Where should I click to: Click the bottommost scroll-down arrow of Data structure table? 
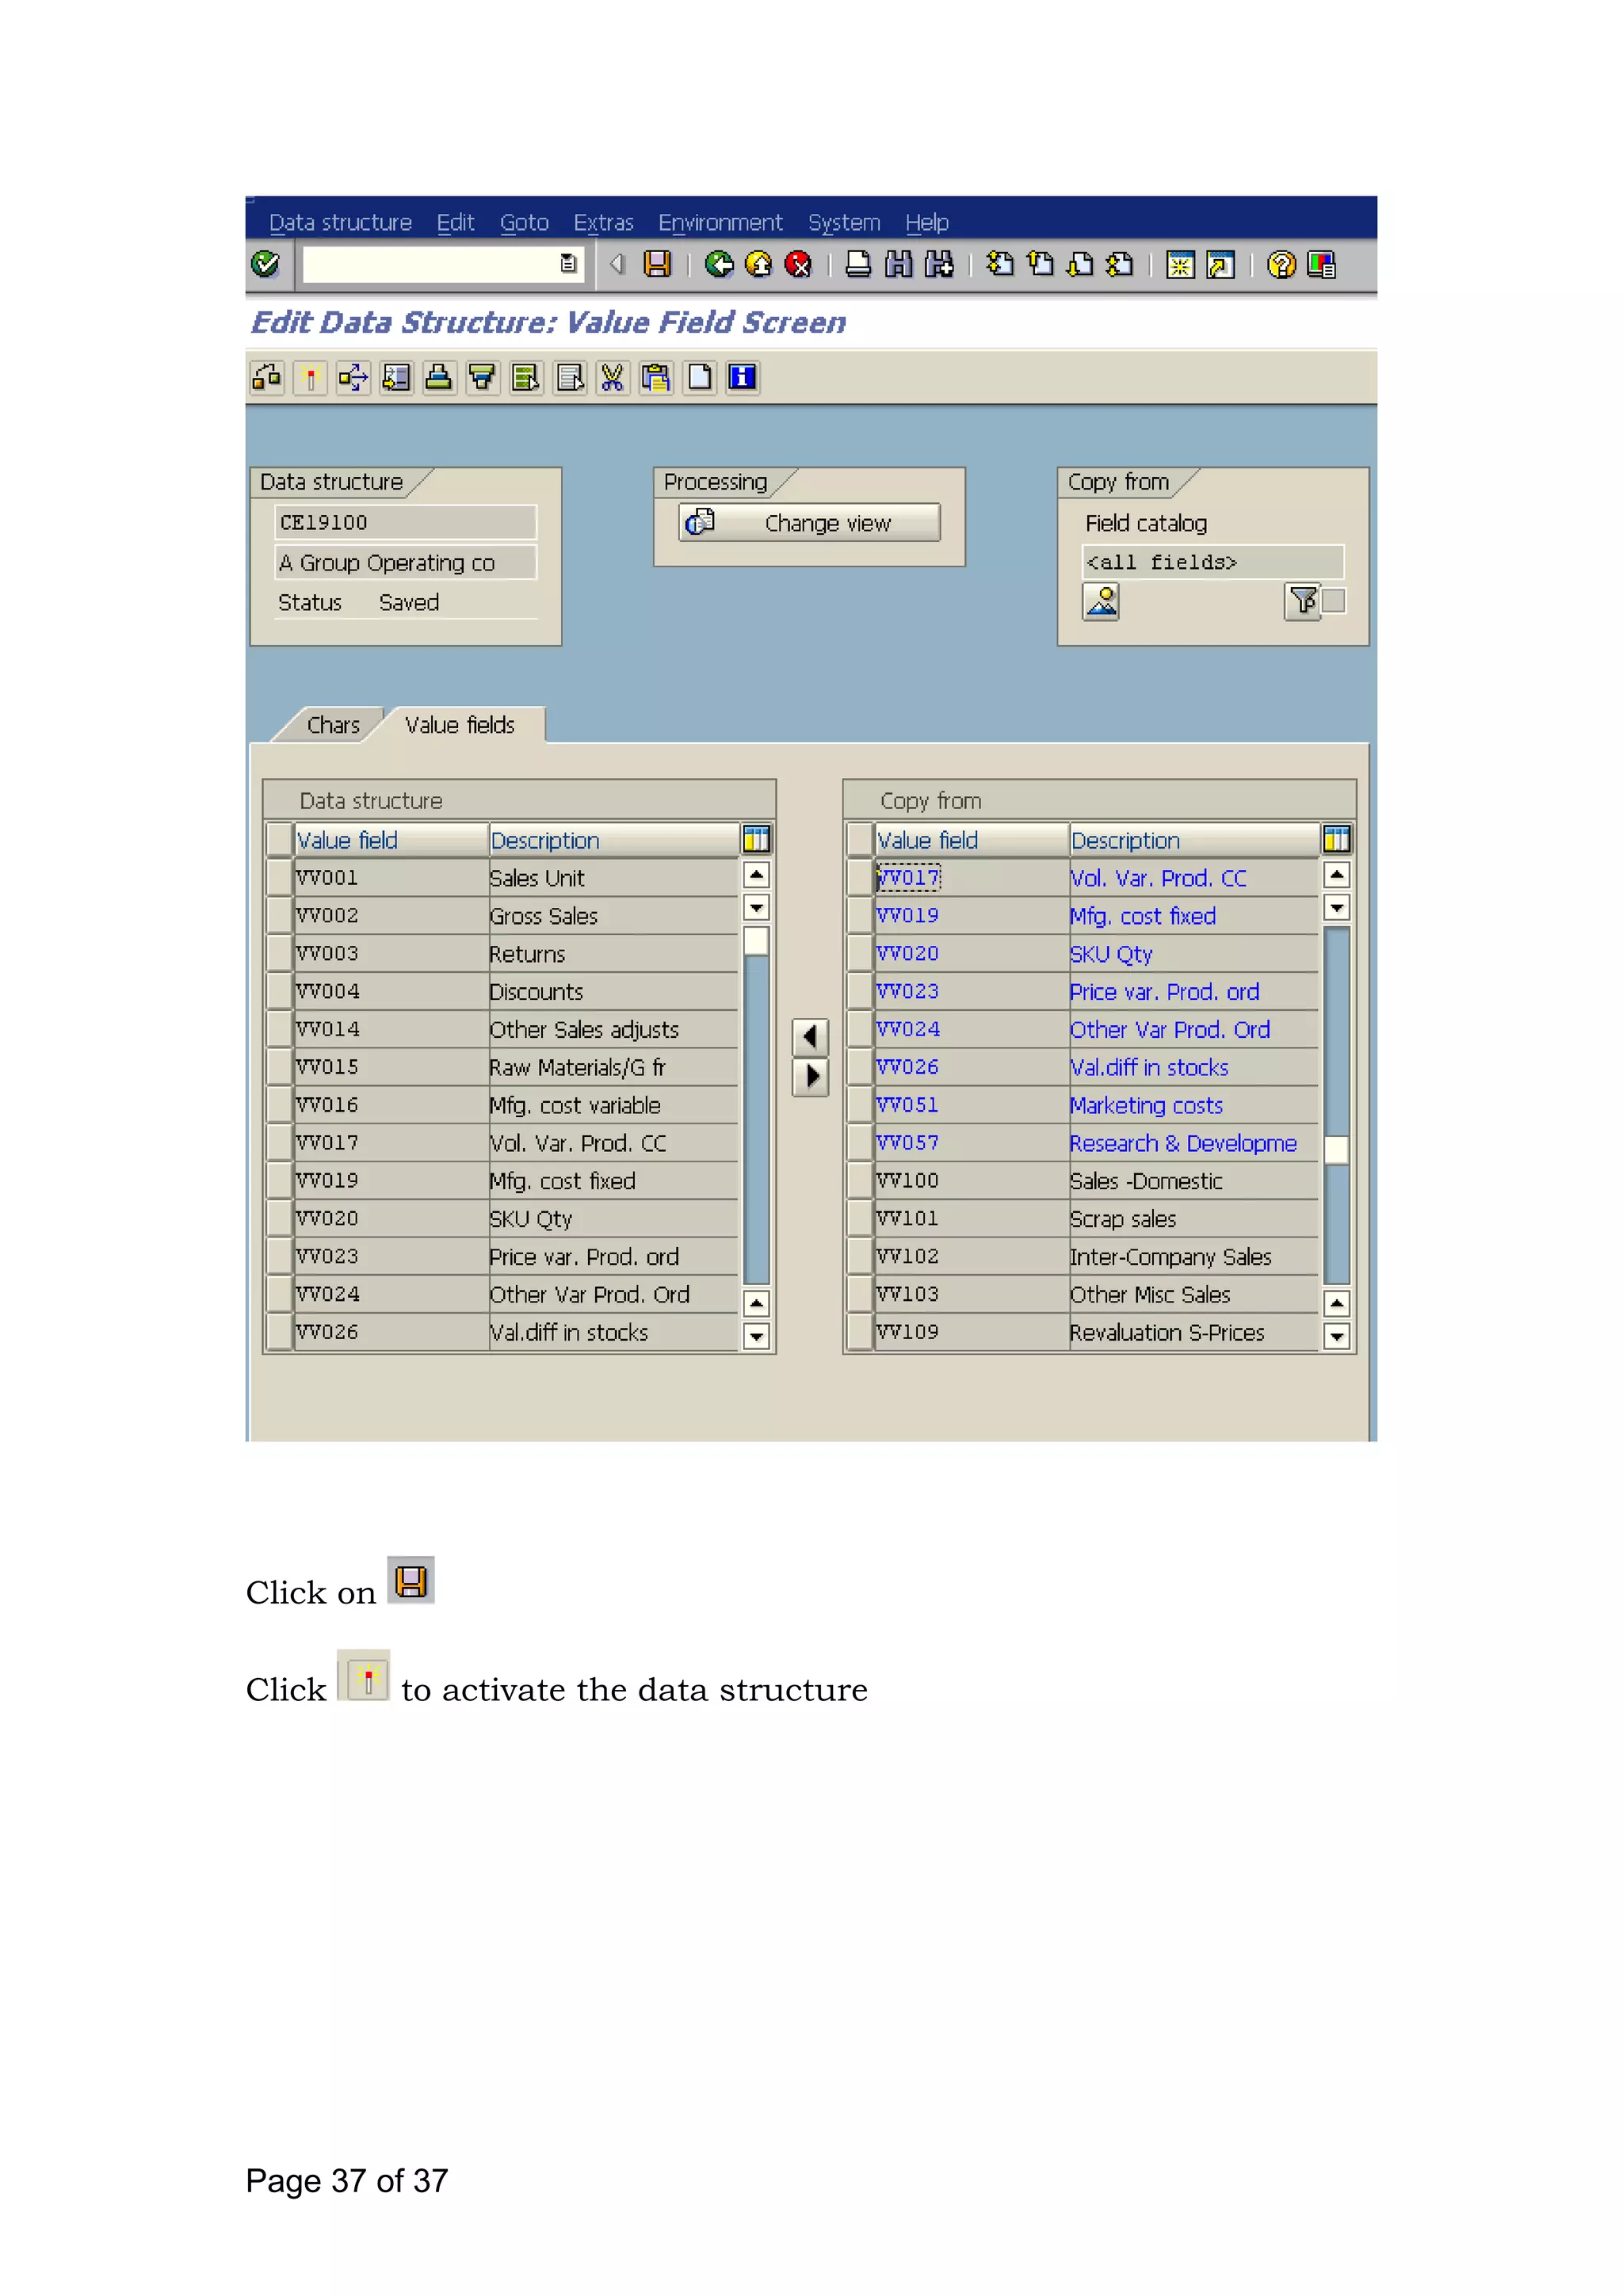[757, 1335]
